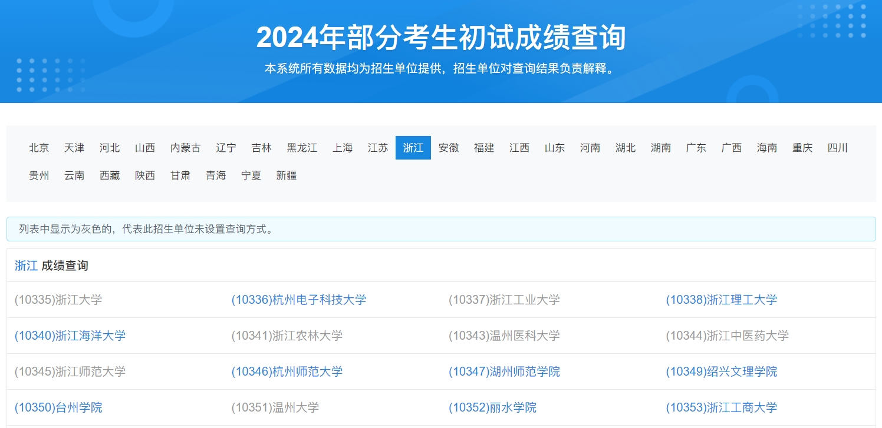Viewport: 882px width, 428px height.
Task: Click the banner disclaimer starting 本系统所有数据
Action: (441, 68)
